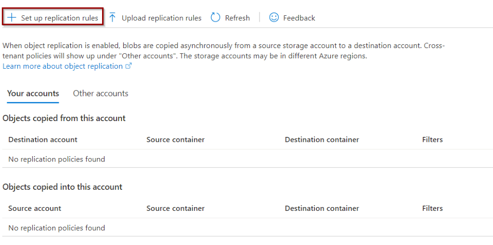Click the Destination account column header

pyautogui.click(x=43, y=140)
